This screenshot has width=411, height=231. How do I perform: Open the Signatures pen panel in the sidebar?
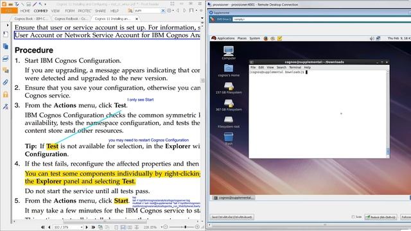click(6, 107)
